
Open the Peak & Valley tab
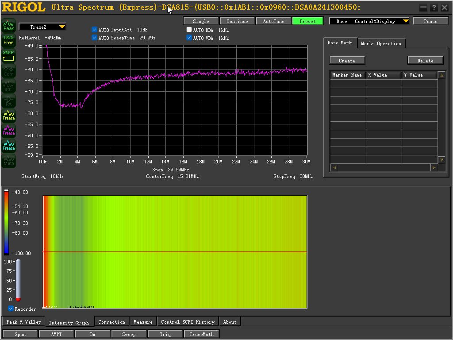(x=24, y=322)
